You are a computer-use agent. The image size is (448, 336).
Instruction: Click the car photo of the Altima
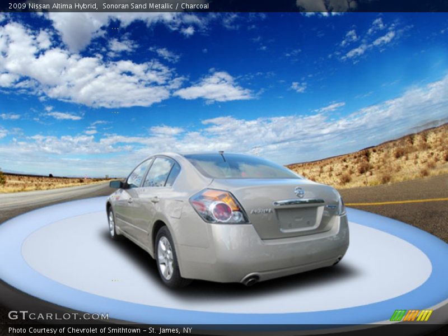point(227,220)
